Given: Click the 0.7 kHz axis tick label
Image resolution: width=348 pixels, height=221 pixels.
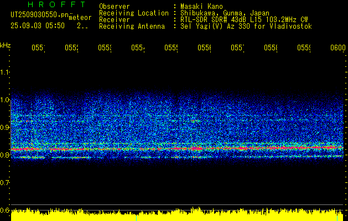Looking at the screenshot, I should coord(4,183).
